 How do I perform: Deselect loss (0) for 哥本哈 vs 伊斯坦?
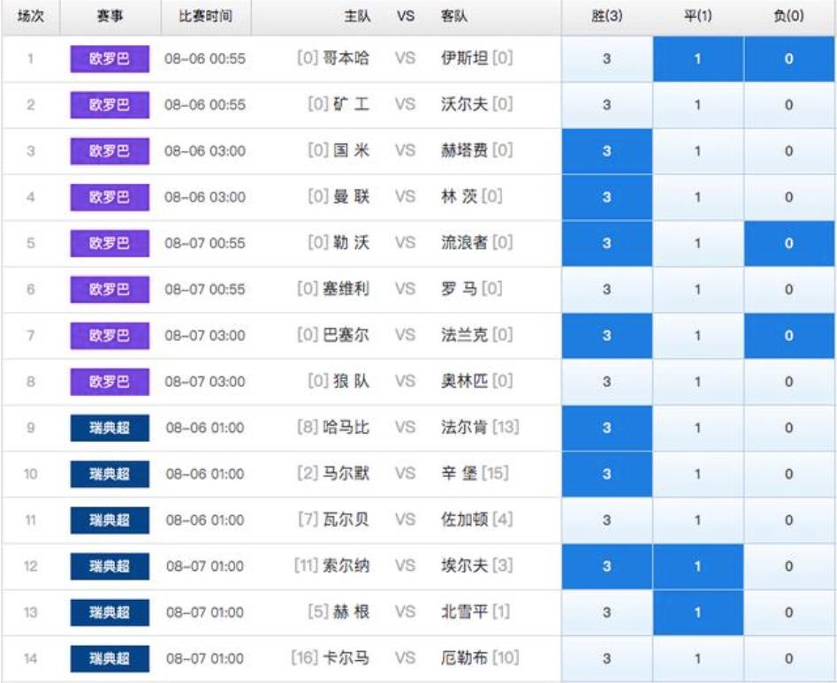pos(789,58)
